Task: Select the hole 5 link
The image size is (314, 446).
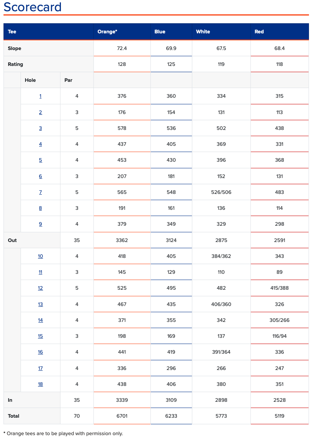Action: pyautogui.click(x=40, y=160)
